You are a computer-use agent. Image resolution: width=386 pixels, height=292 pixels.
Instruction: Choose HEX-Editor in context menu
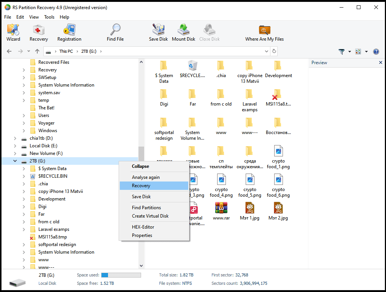point(154,227)
